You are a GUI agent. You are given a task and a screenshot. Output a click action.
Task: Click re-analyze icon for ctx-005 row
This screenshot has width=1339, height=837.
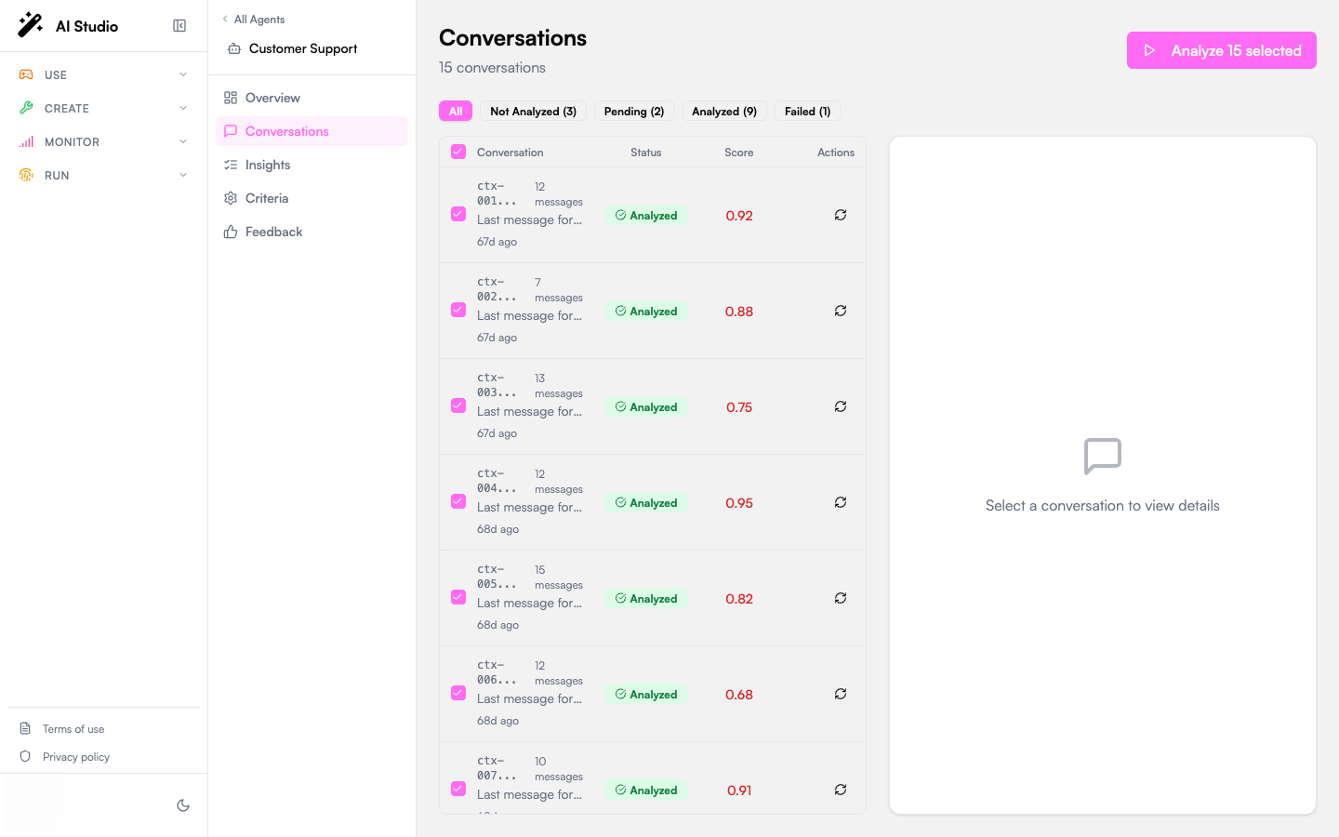point(841,598)
